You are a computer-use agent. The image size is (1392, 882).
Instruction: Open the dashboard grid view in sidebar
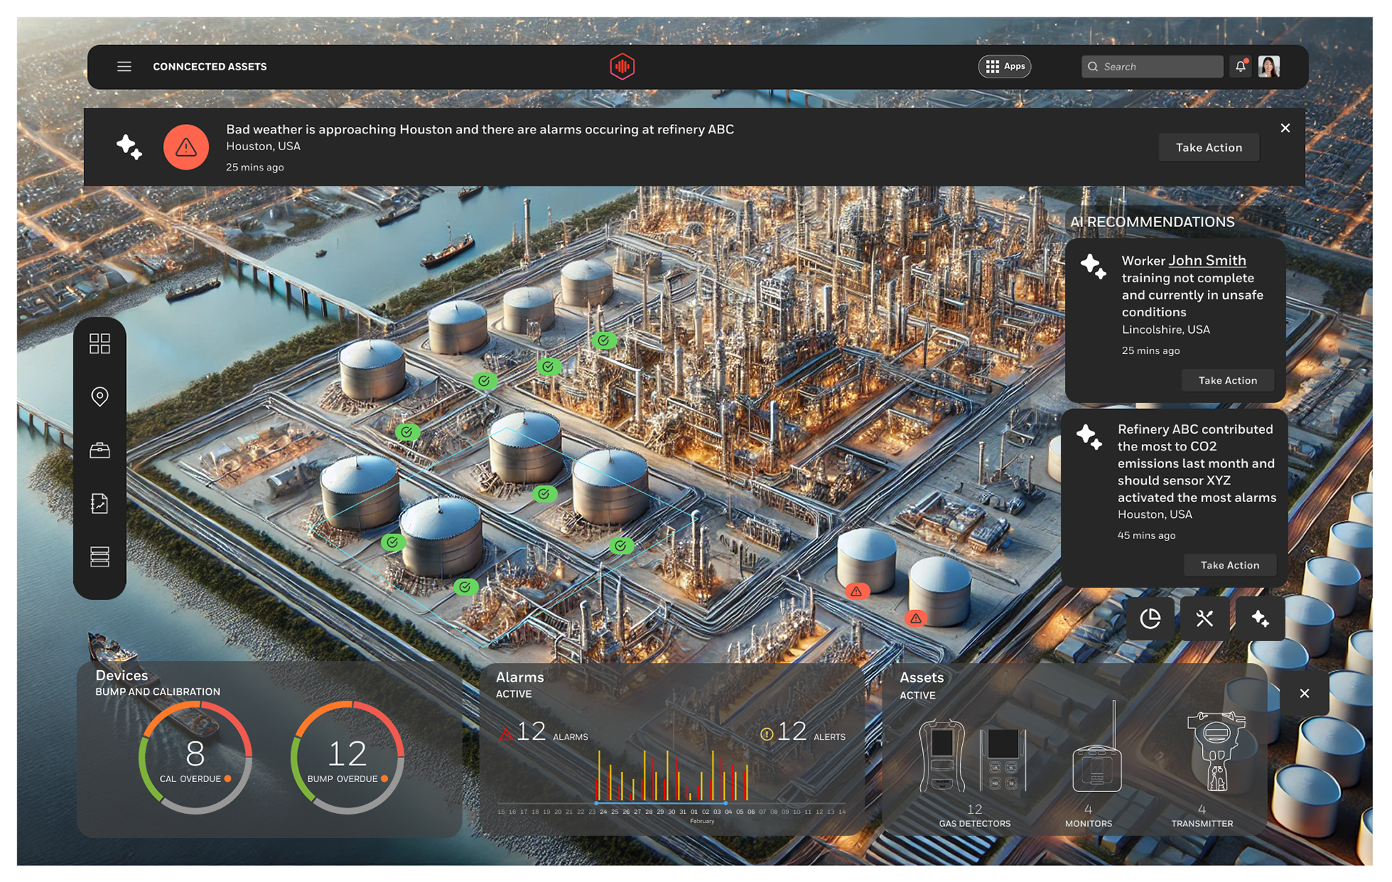click(x=99, y=344)
